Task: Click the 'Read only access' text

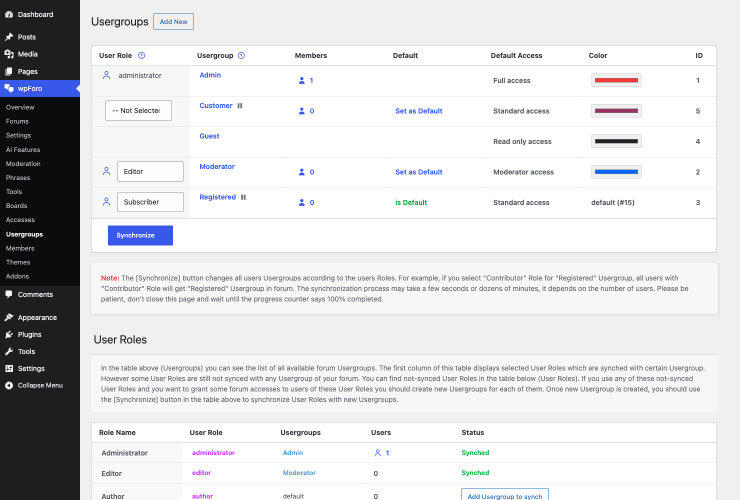Action: coord(522,141)
